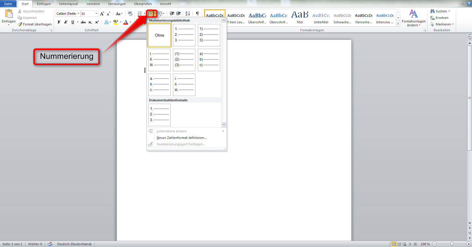Click the Ausschneiden scissors button
Viewport: 472px width, 247px height.
point(31,11)
